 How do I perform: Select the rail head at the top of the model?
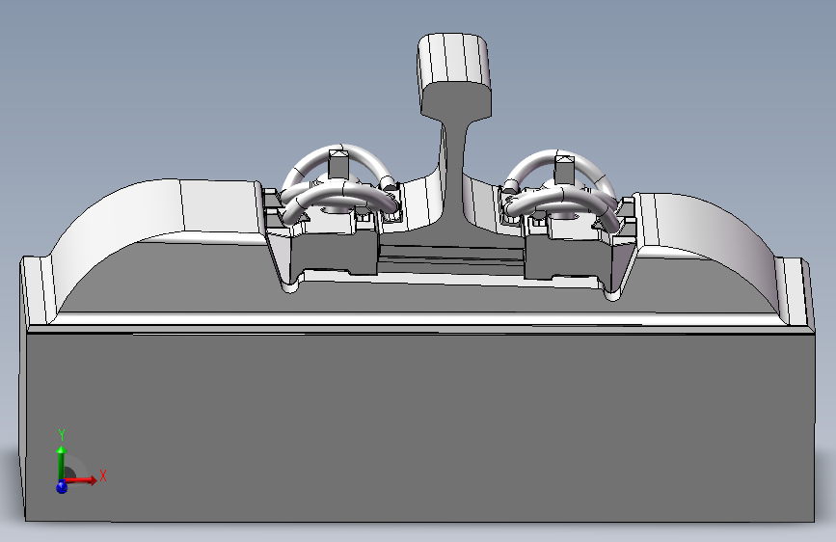coord(453,74)
